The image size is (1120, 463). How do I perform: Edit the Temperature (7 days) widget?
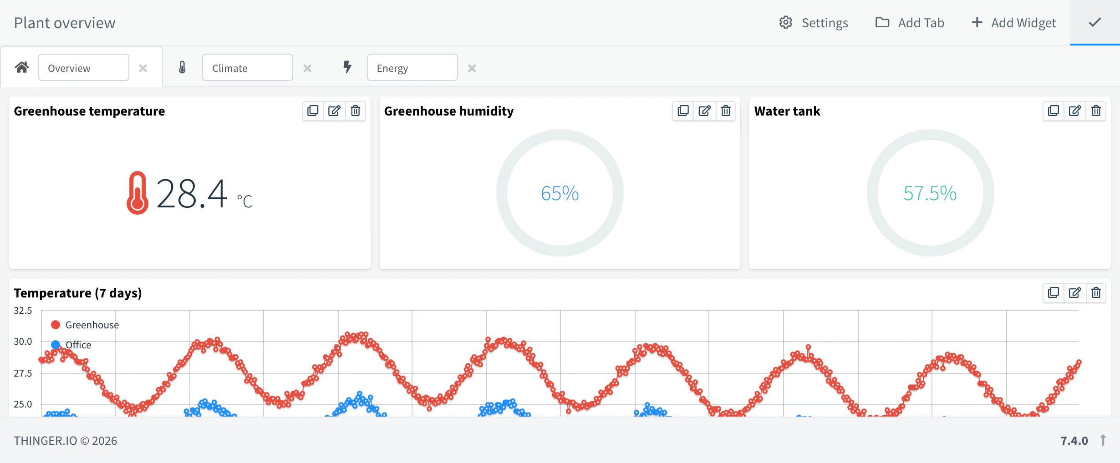[x=1075, y=292]
